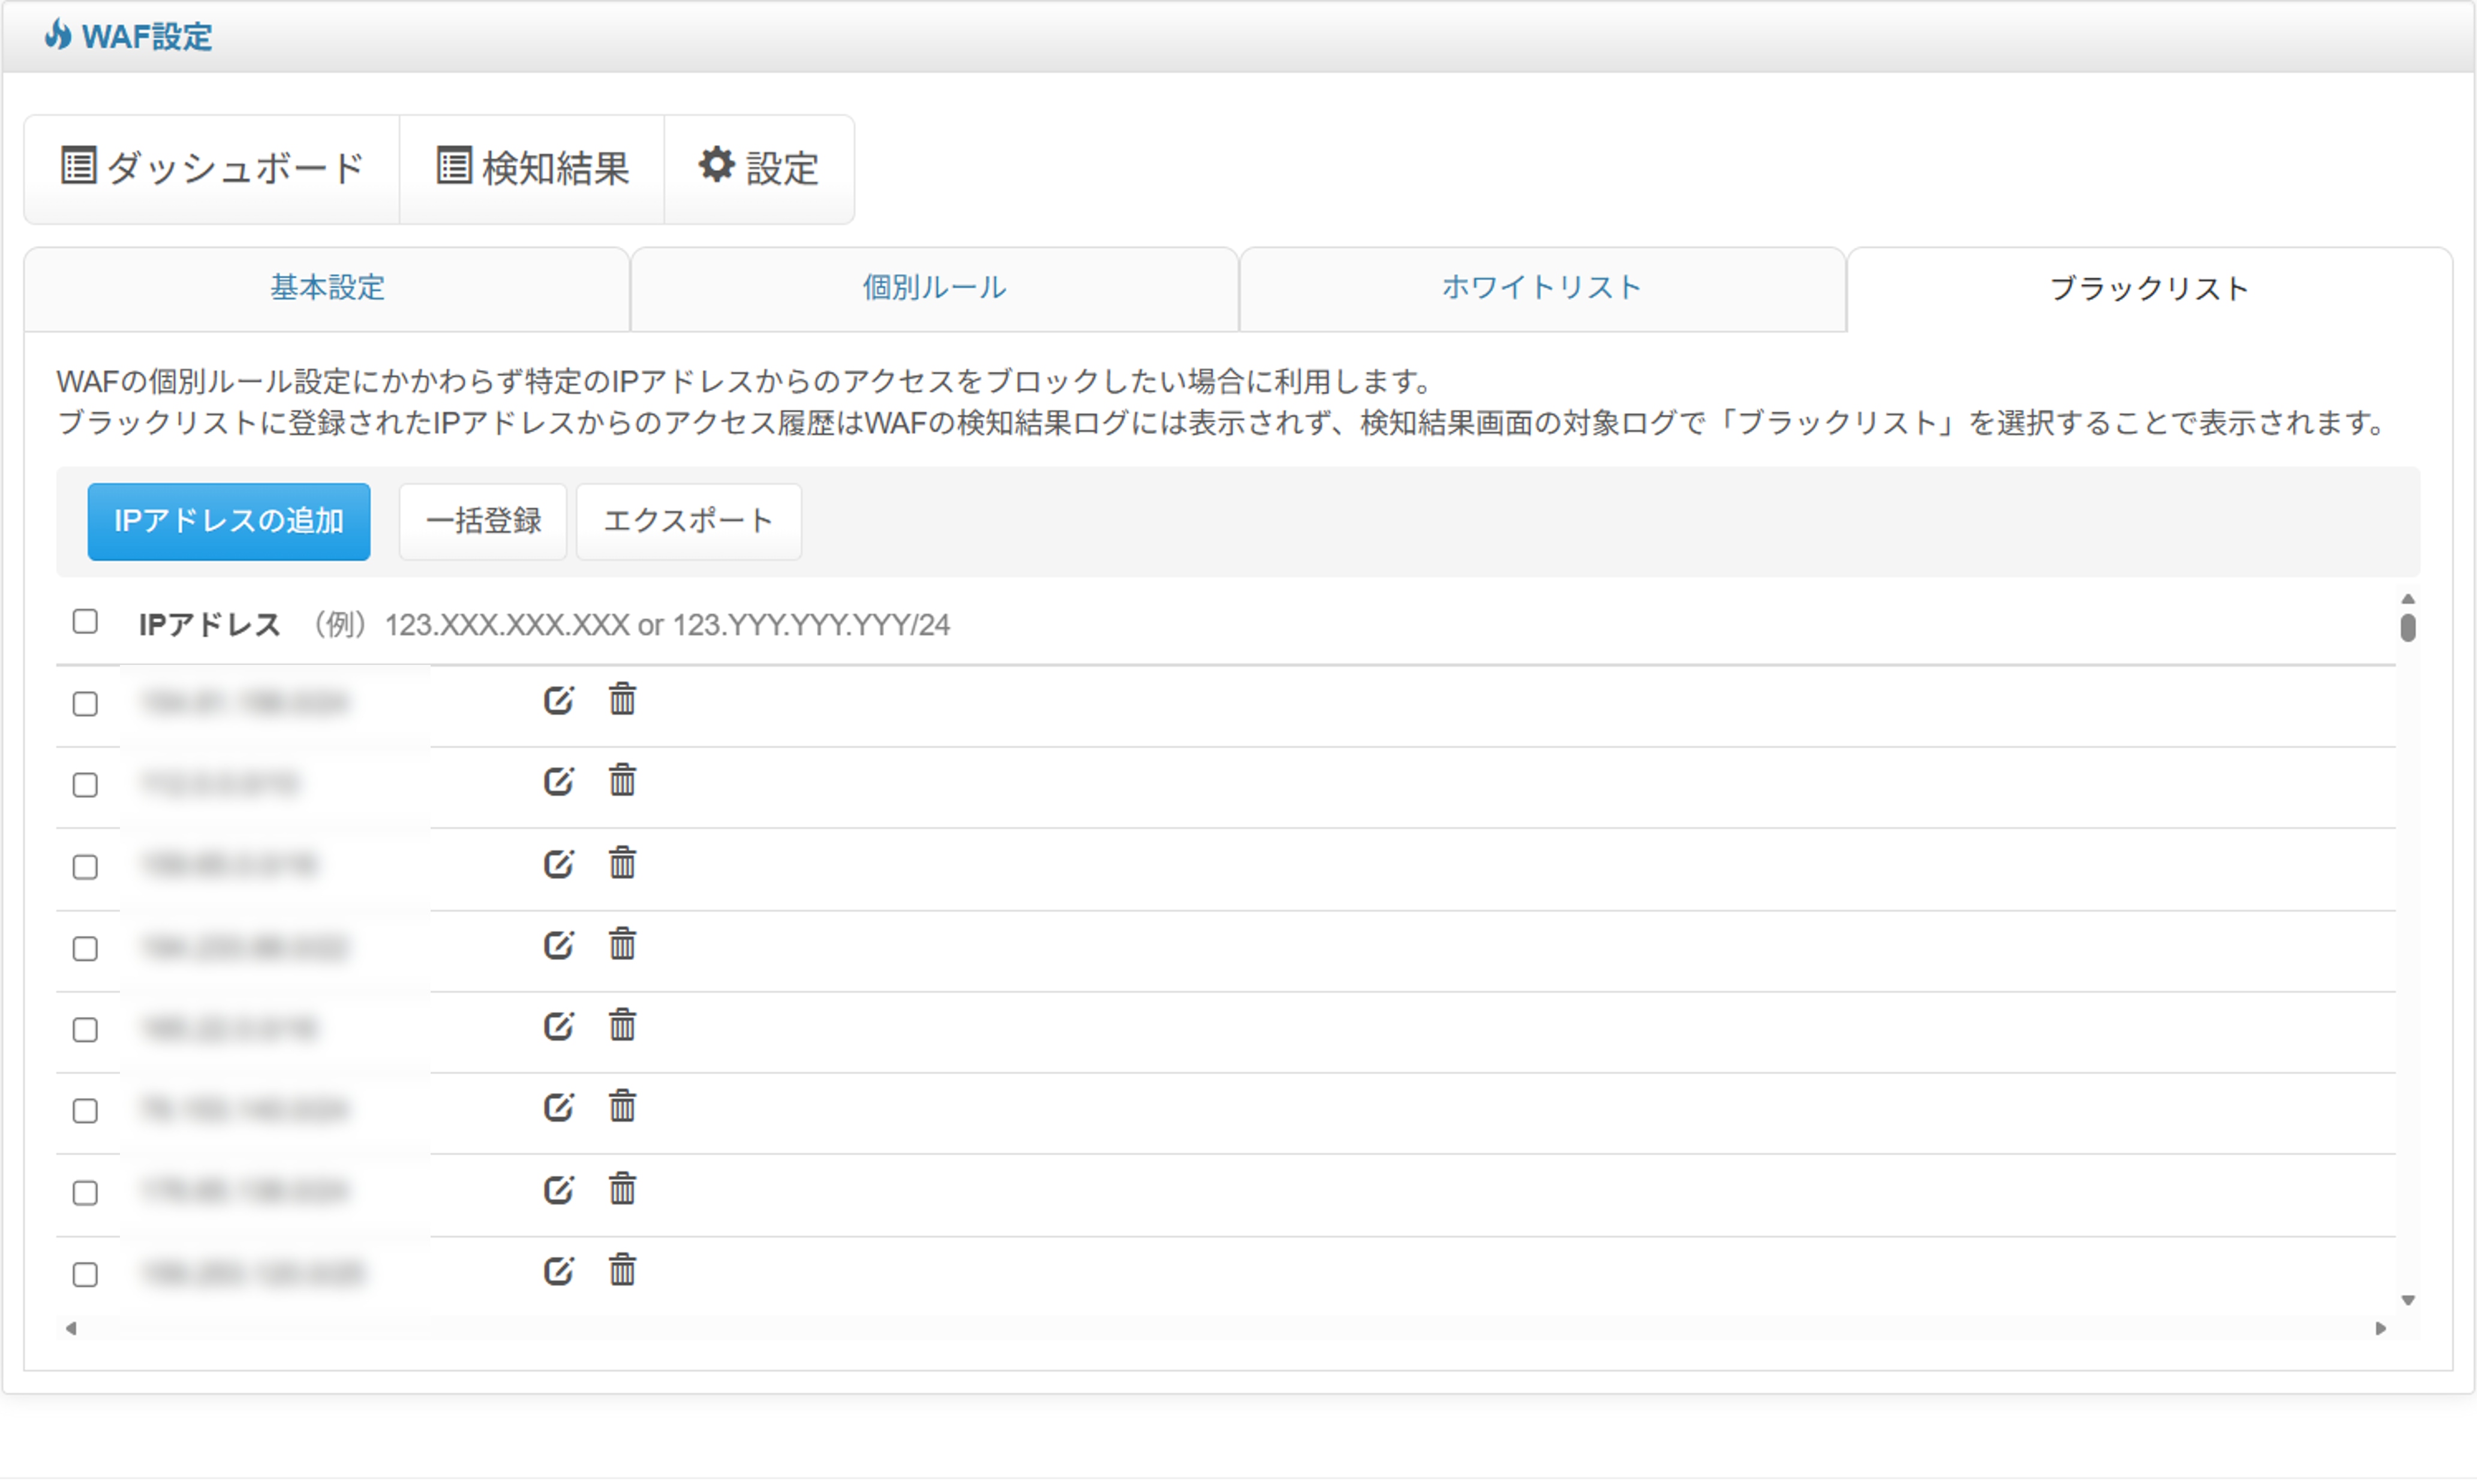Remove the fourth blacklist IP row

tap(622, 944)
